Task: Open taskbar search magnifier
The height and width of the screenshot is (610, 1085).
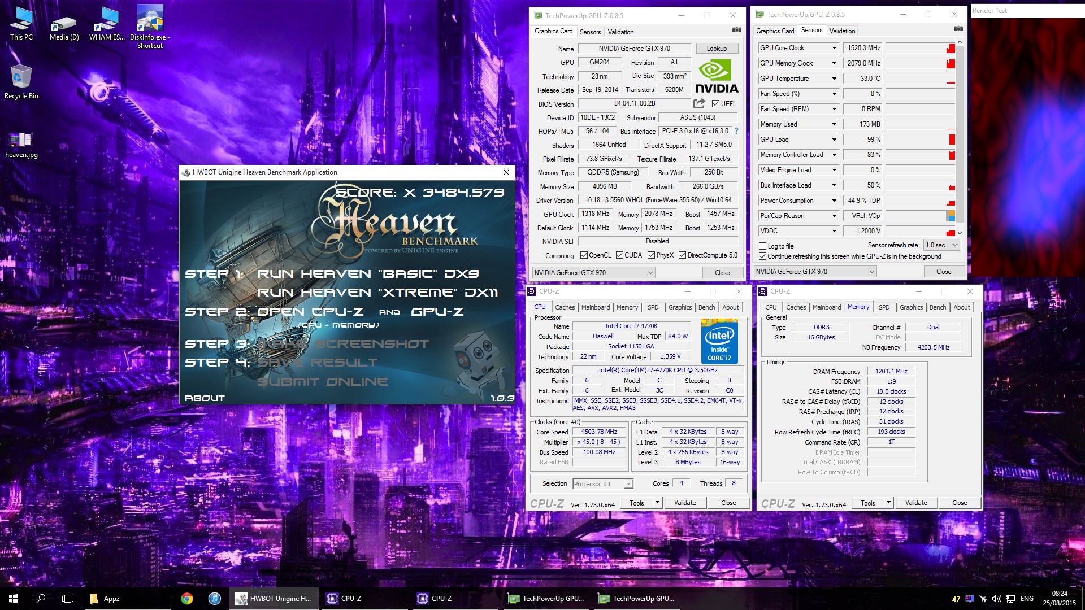Action: (41, 599)
